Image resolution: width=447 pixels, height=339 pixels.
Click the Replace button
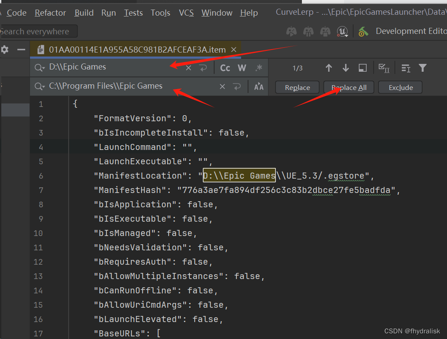click(297, 87)
